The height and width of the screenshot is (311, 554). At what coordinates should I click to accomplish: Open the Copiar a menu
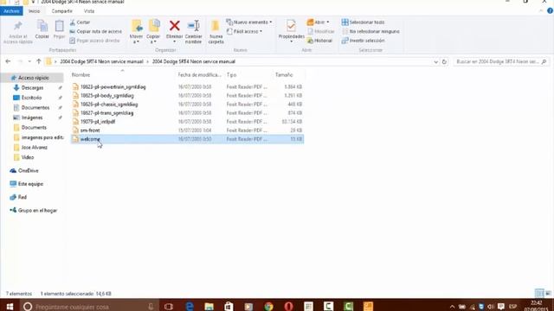pos(153,32)
